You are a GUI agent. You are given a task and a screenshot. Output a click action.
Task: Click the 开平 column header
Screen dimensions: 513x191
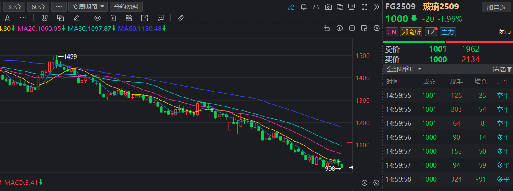click(x=503, y=82)
